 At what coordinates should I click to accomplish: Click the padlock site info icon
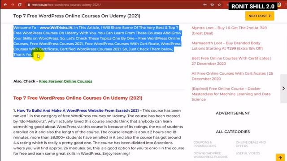(29, 5)
